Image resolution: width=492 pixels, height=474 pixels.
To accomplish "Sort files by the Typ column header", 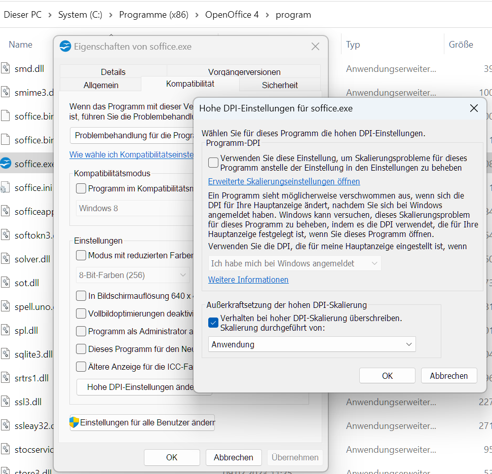I will click(353, 45).
